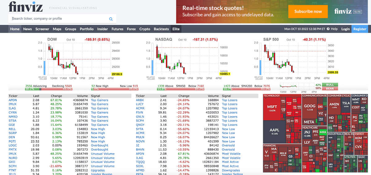Click New Low signal for SYTA
The image size is (371, 175).
point(228,129)
